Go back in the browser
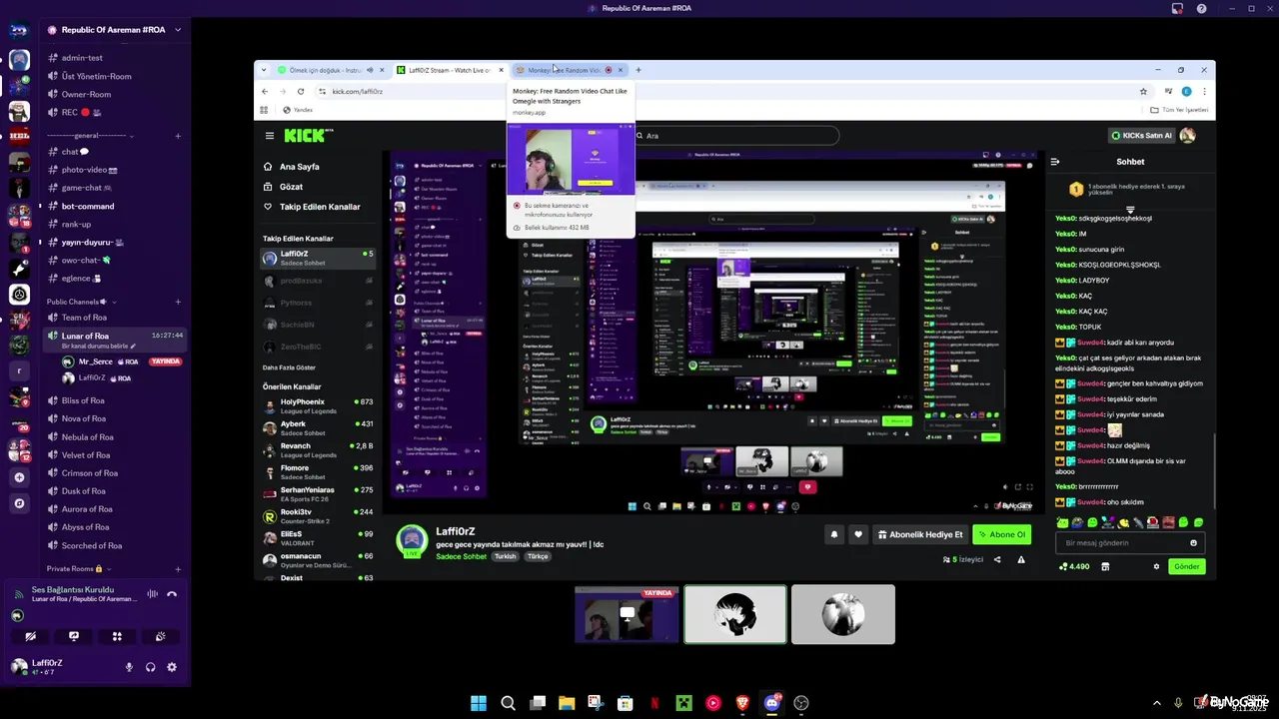Screen dimensions: 1279x719 click(265, 91)
